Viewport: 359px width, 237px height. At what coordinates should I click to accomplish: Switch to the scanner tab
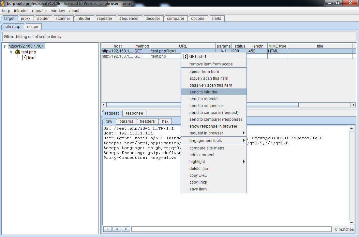point(63,19)
